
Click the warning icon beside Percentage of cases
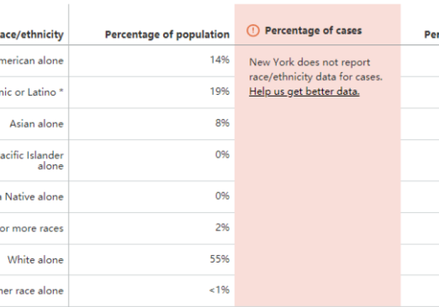[x=253, y=31]
